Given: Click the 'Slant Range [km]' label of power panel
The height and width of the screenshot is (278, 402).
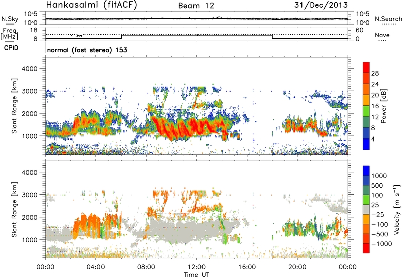Looking at the screenshot, I should (x=14, y=106).
